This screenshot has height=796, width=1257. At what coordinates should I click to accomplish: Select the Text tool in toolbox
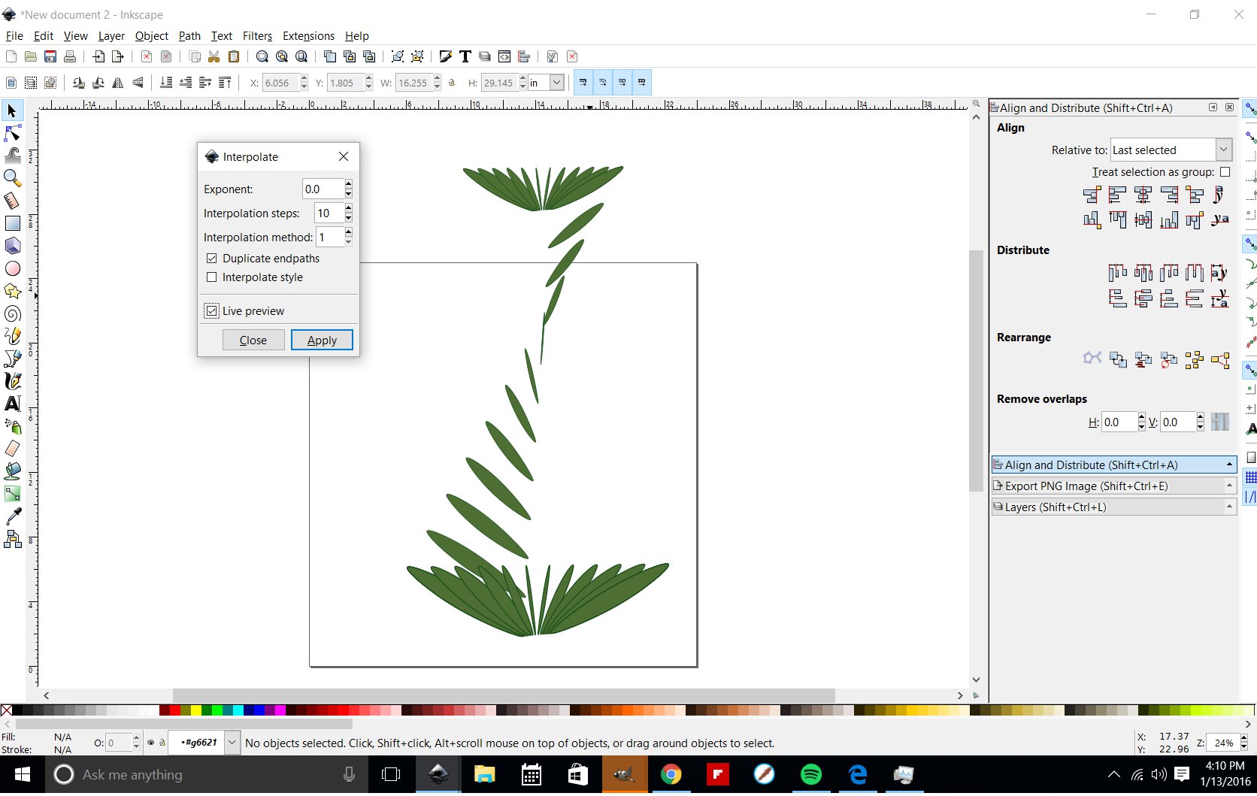coord(13,404)
